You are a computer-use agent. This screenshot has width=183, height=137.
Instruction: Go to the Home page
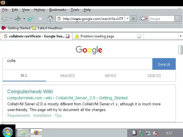[x=50, y=19]
